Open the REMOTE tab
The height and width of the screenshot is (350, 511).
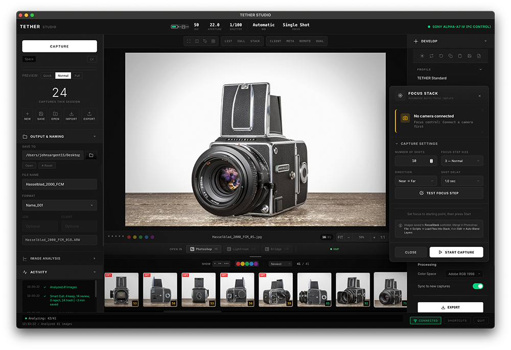click(x=305, y=41)
